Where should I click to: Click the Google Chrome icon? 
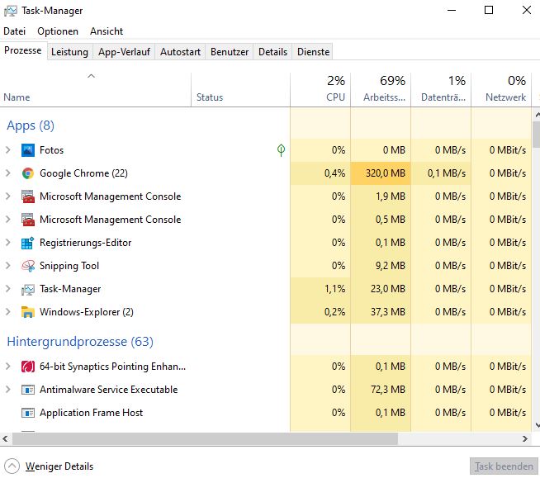click(x=27, y=173)
